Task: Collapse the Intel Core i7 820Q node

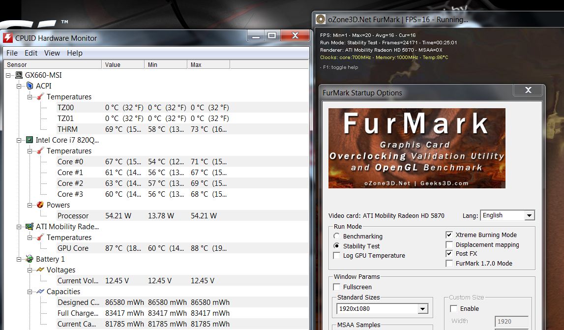Action: point(19,140)
